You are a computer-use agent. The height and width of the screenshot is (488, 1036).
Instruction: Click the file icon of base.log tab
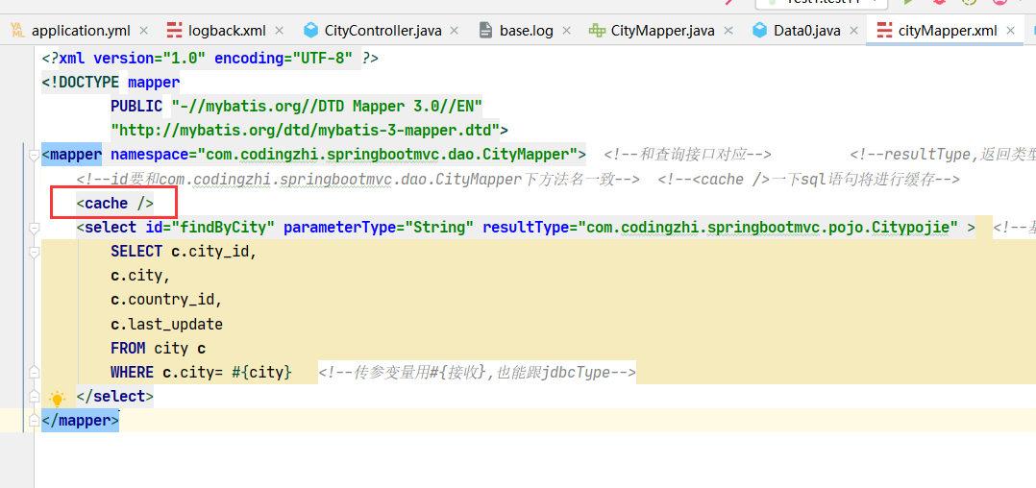(486, 30)
